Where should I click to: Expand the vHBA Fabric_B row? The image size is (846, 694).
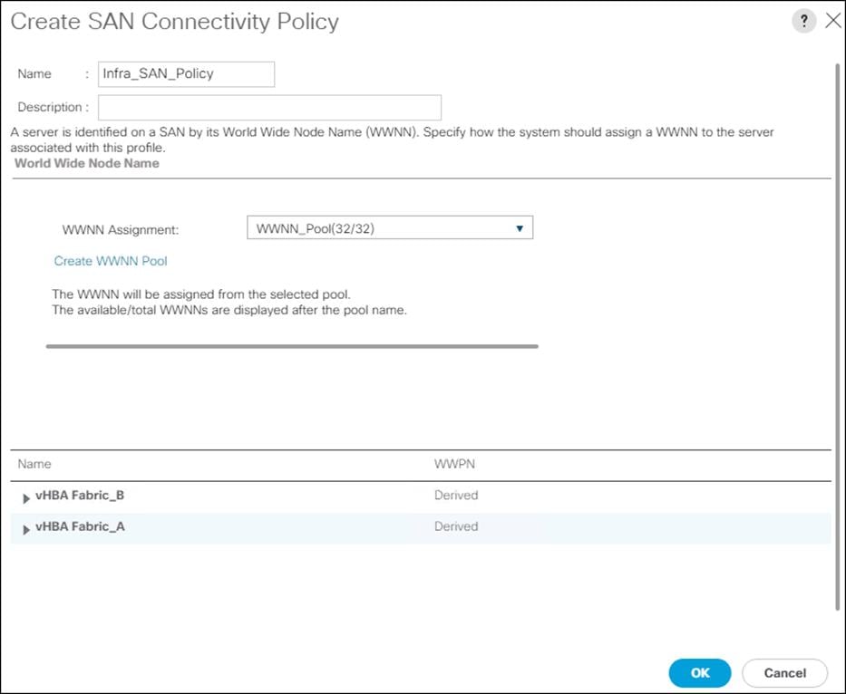coord(25,497)
